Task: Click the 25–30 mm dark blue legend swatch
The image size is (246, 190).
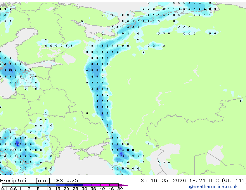Action: point(78,185)
